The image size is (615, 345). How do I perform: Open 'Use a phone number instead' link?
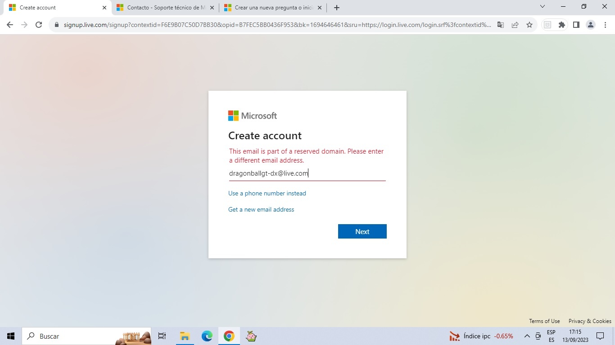point(267,193)
